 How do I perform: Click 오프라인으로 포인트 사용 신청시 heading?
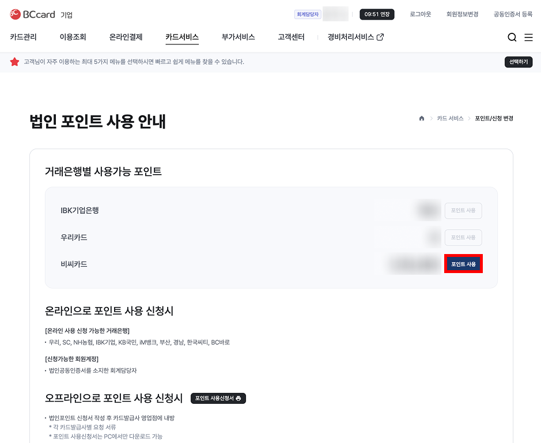114,398
